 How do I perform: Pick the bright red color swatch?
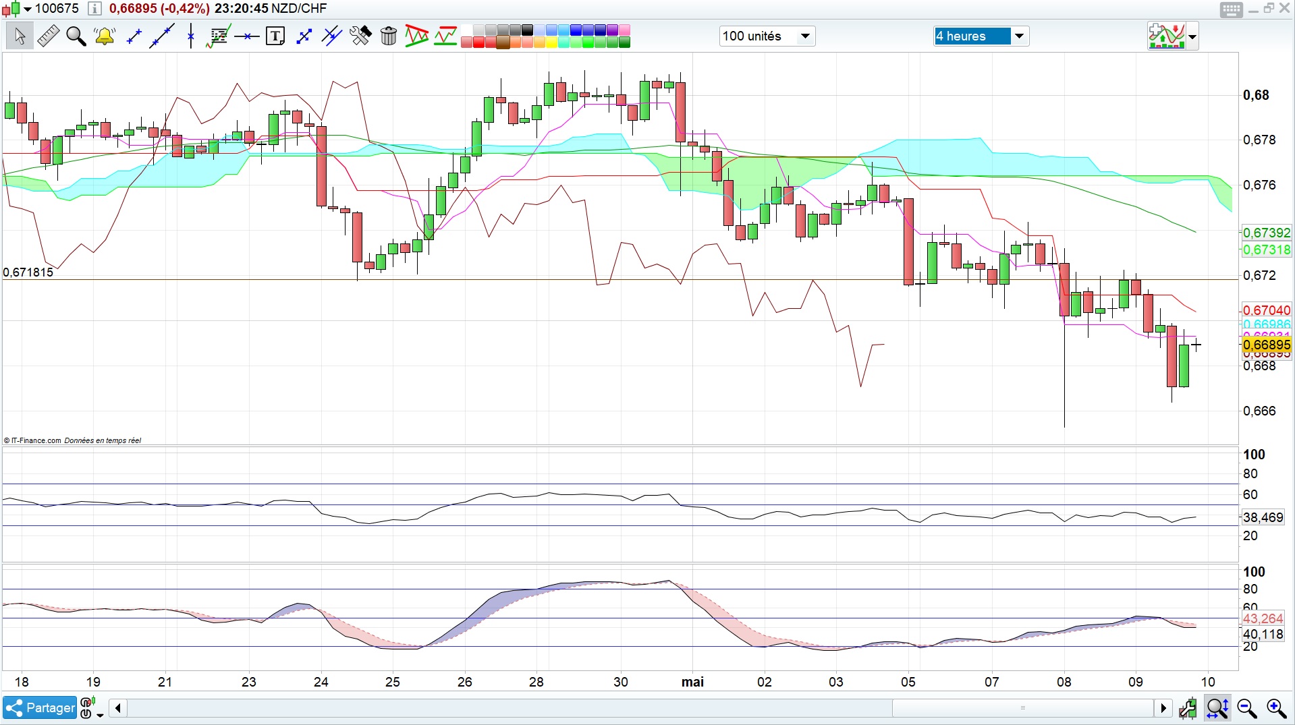pyautogui.click(x=478, y=42)
